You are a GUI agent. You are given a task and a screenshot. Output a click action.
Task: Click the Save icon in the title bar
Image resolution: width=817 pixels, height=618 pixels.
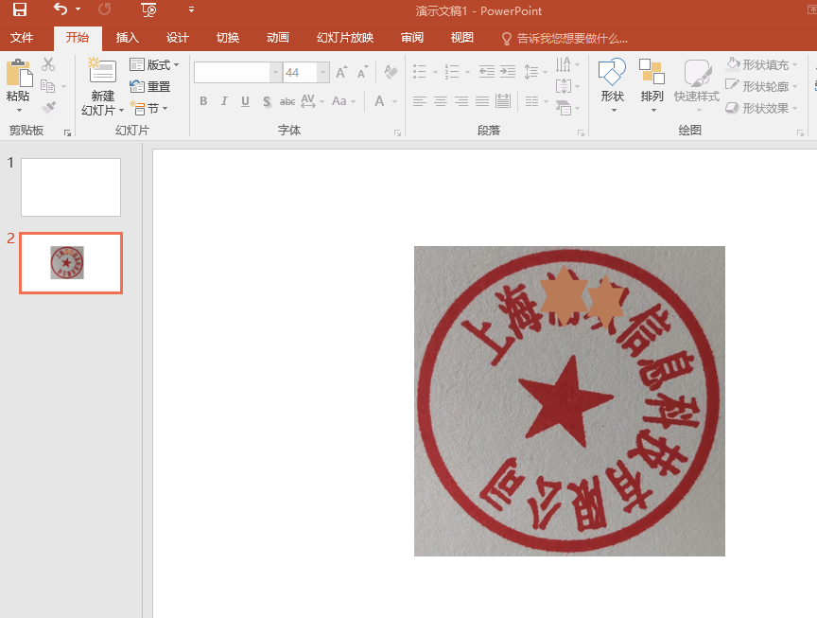(x=19, y=10)
